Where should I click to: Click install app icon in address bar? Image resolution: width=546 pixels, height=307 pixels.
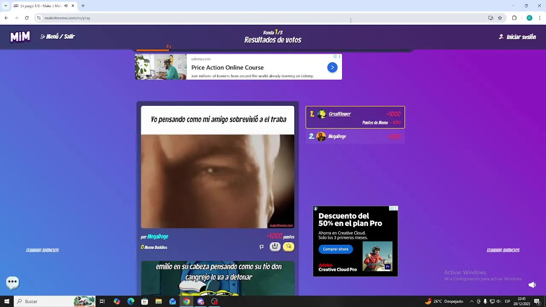coord(491,18)
